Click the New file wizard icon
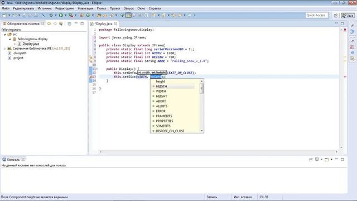The image size is (357, 201). (x=4, y=15)
